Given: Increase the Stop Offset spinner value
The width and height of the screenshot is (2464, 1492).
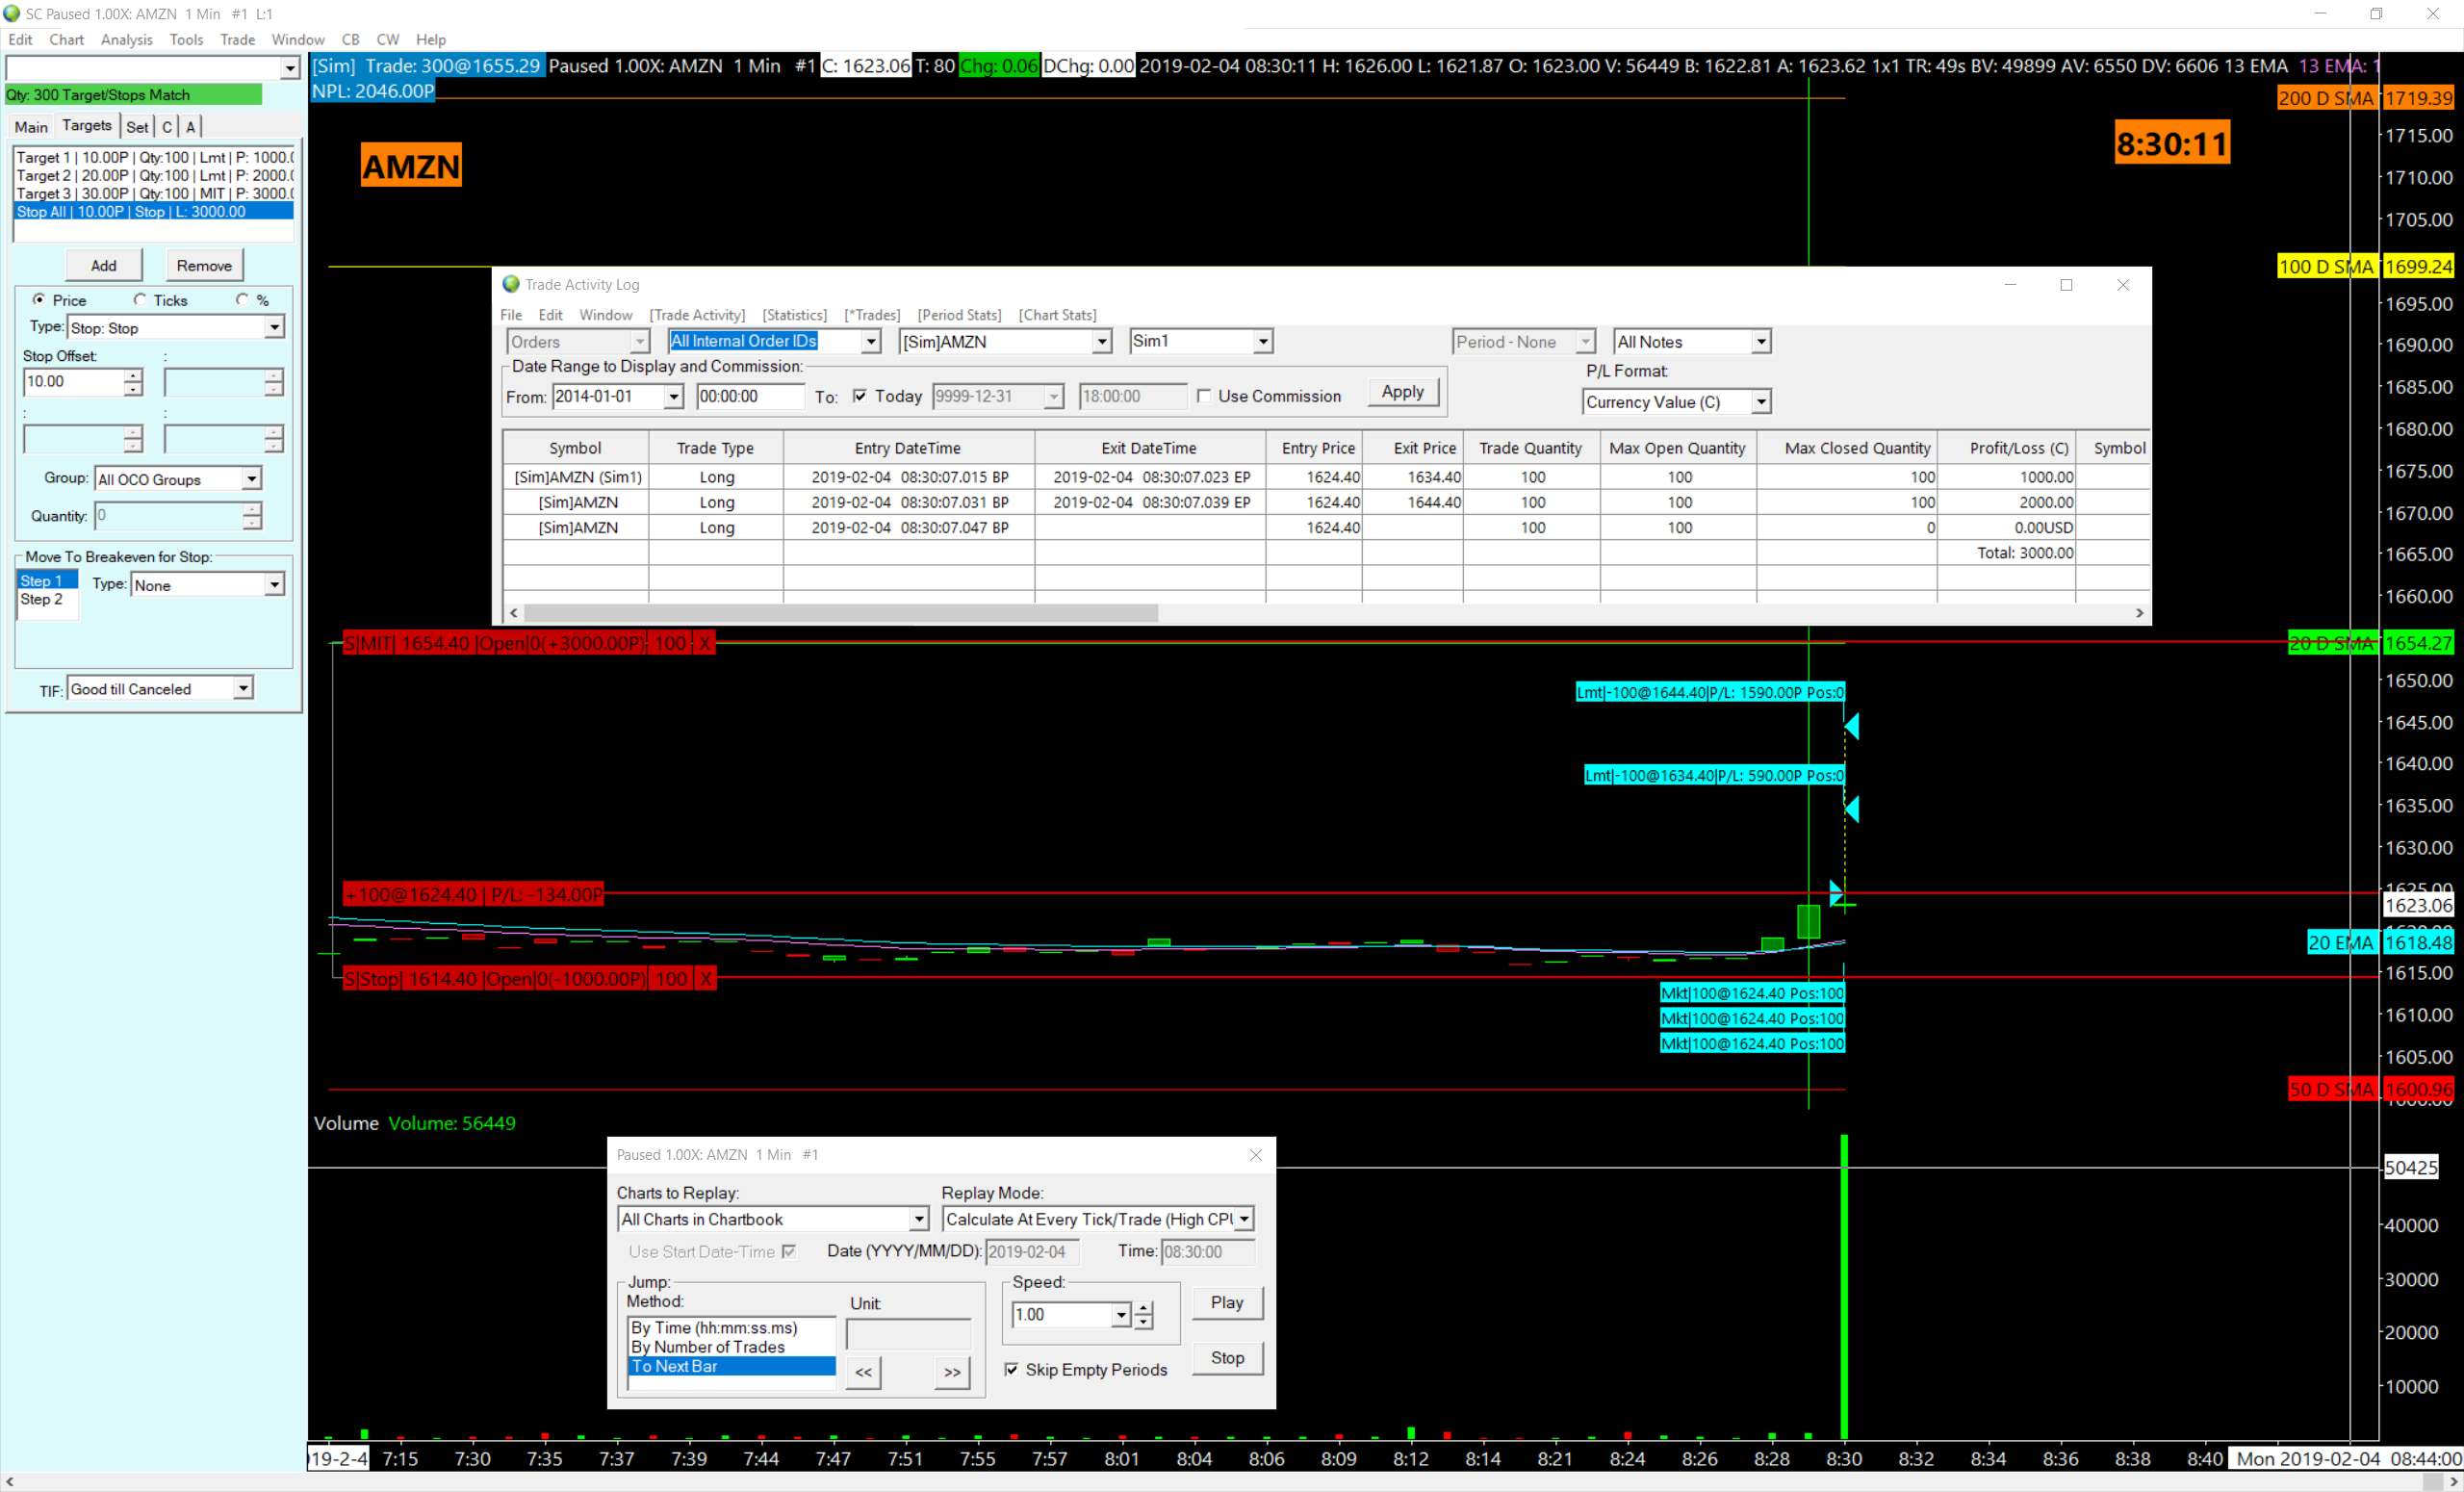Looking at the screenshot, I should point(133,375).
